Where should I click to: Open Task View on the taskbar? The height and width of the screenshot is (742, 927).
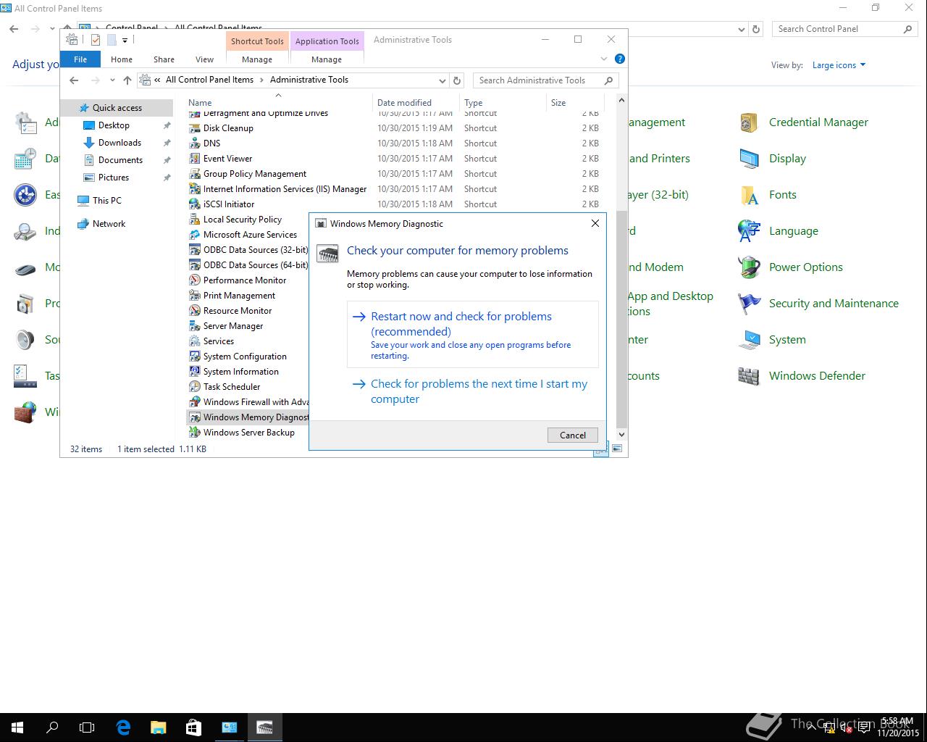click(x=87, y=728)
